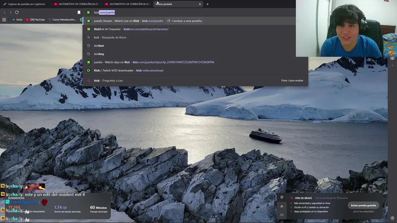Click ¿Ya lo has adquirido? link
The image size is (397, 223).
[x=364, y=212]
